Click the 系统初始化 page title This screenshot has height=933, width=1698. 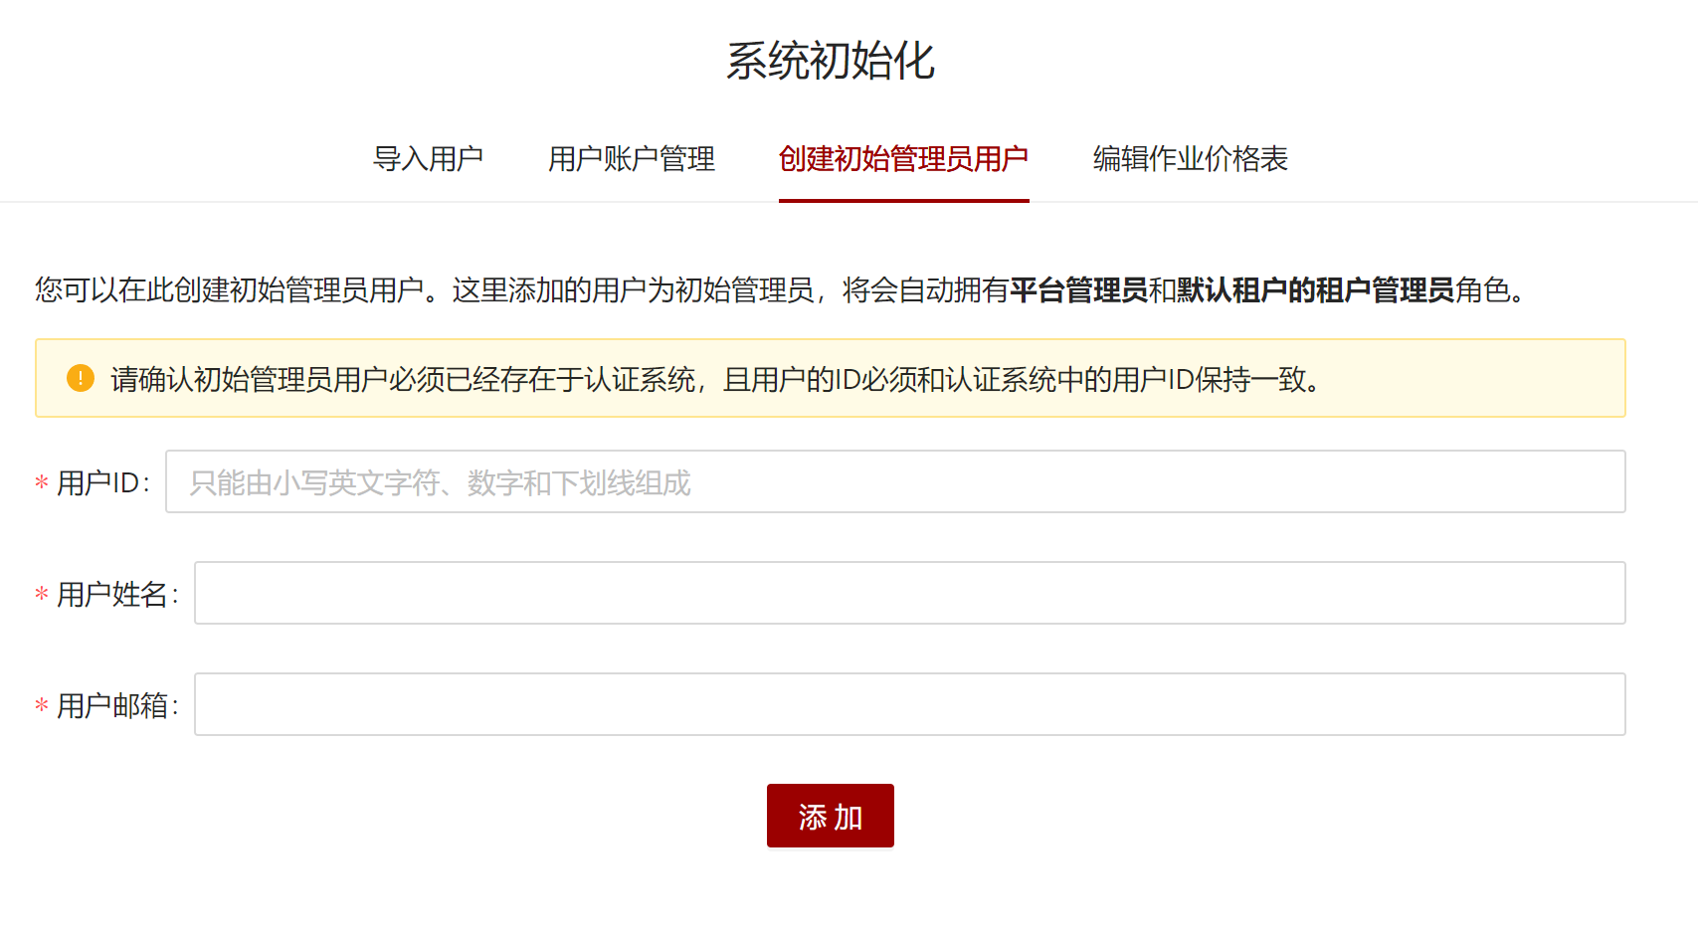pos(832,62)
